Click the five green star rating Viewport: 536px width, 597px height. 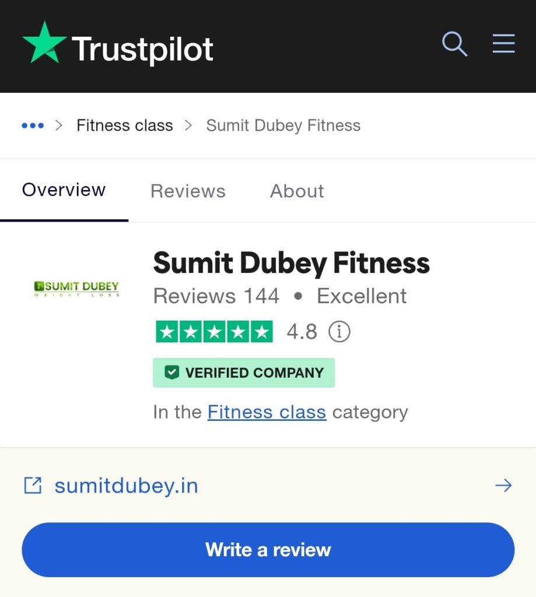click(x=215, y=332)
